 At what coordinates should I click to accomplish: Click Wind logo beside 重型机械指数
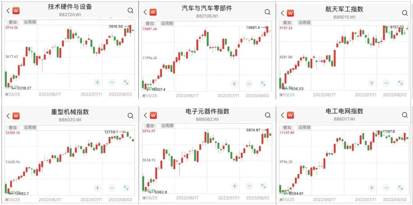(16, 116)
